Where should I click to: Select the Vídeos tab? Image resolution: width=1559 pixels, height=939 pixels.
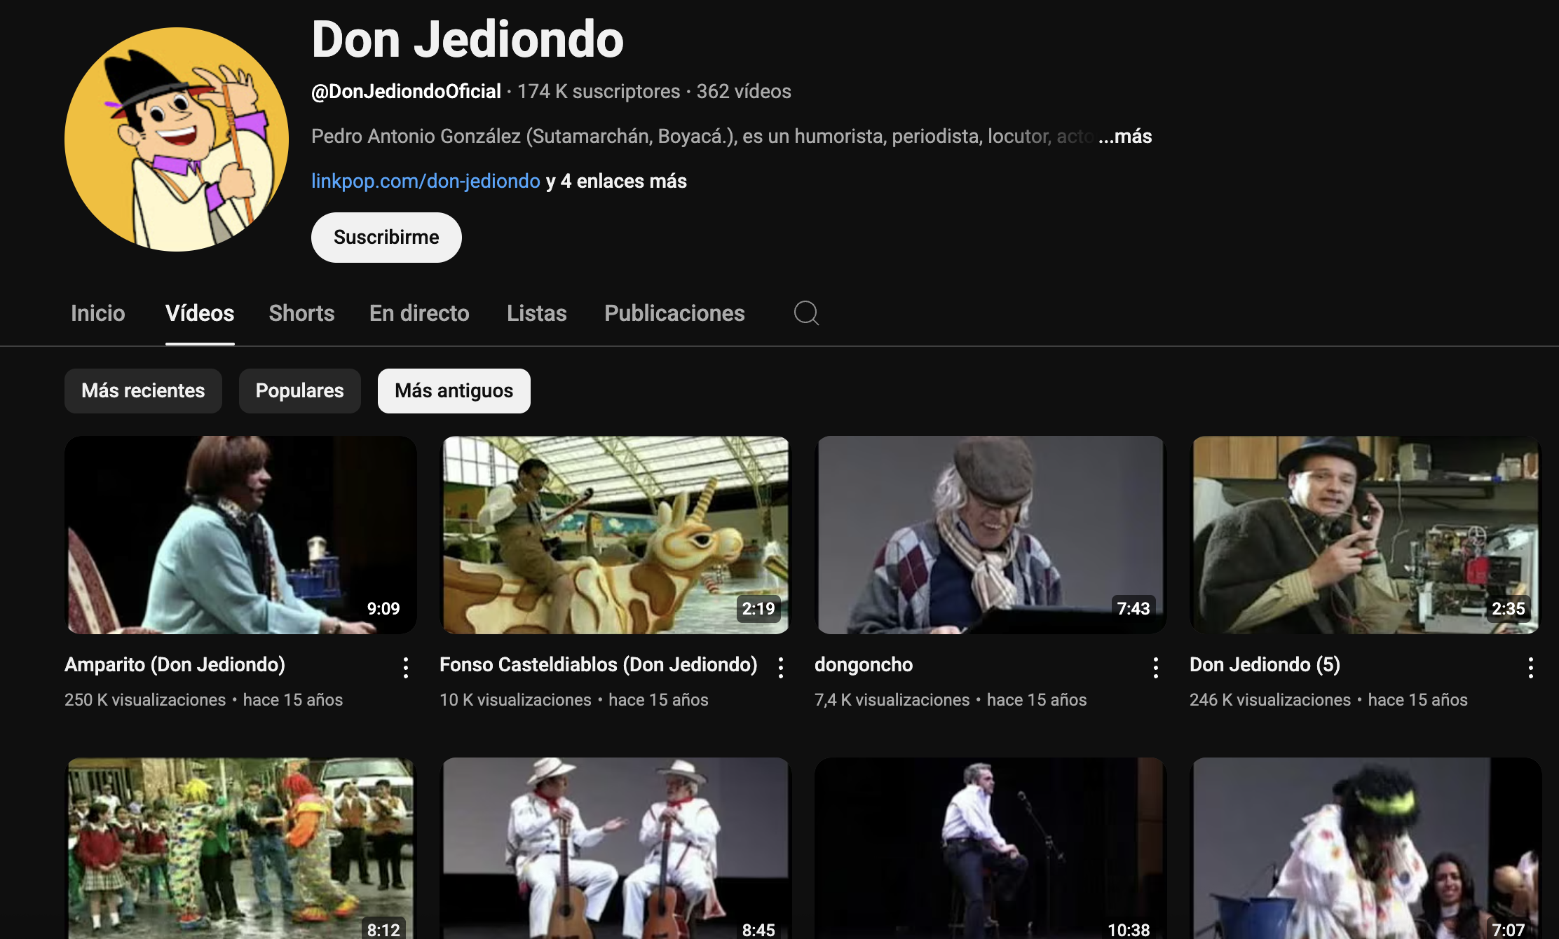pos(200,313)
